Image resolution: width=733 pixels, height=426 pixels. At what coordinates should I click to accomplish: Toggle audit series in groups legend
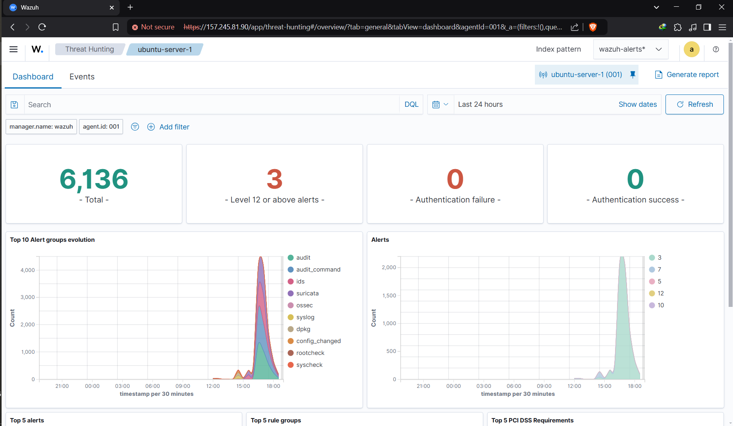coord(299,258)
